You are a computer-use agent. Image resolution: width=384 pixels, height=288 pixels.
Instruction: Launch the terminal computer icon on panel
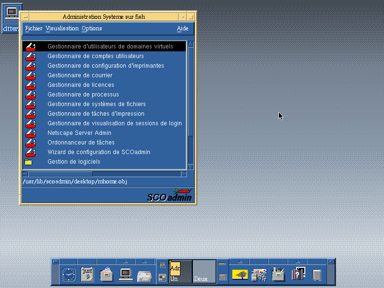click(126, 274)
